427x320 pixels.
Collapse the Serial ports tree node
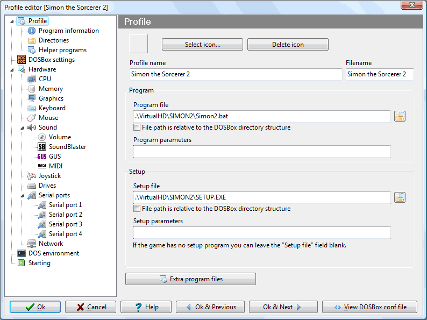pyautogui.click(x=22, y=196)
